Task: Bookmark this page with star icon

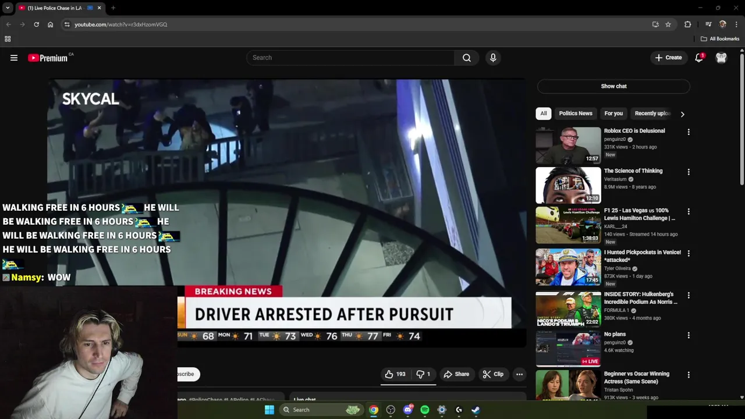Action: (x=668, y=24)
